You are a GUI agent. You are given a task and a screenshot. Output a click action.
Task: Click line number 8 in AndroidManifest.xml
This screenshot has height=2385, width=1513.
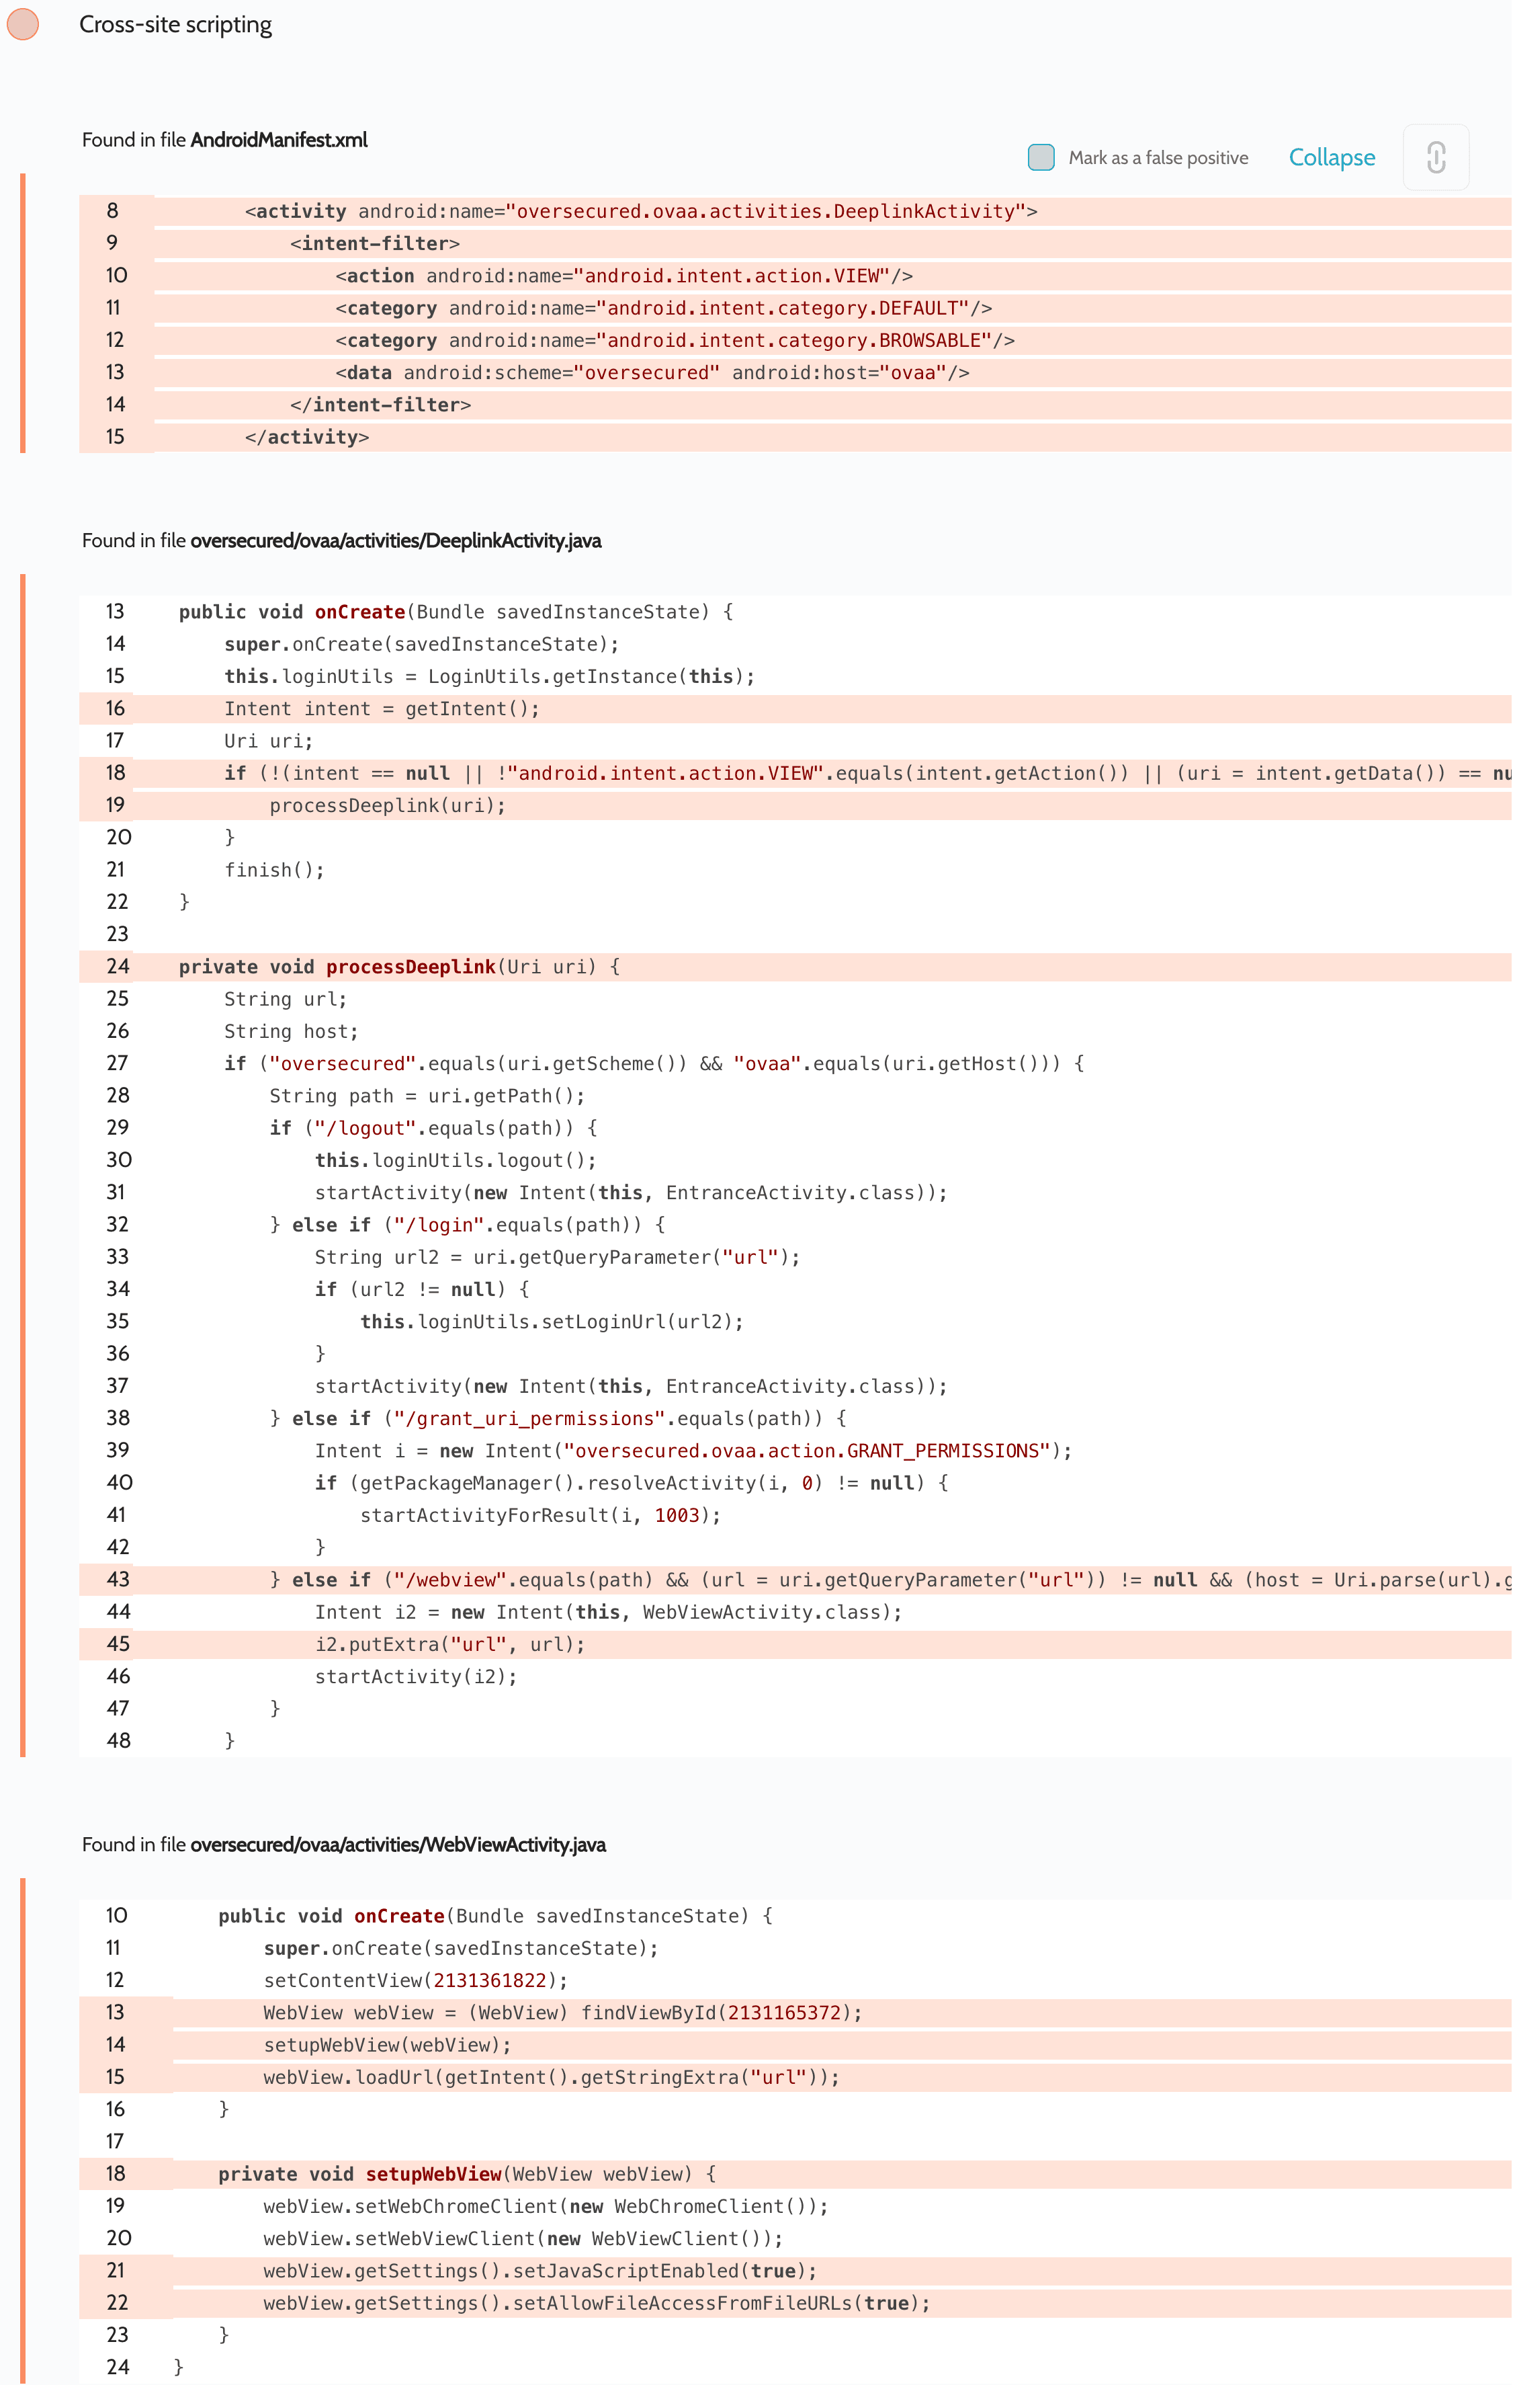coord(113,211)
